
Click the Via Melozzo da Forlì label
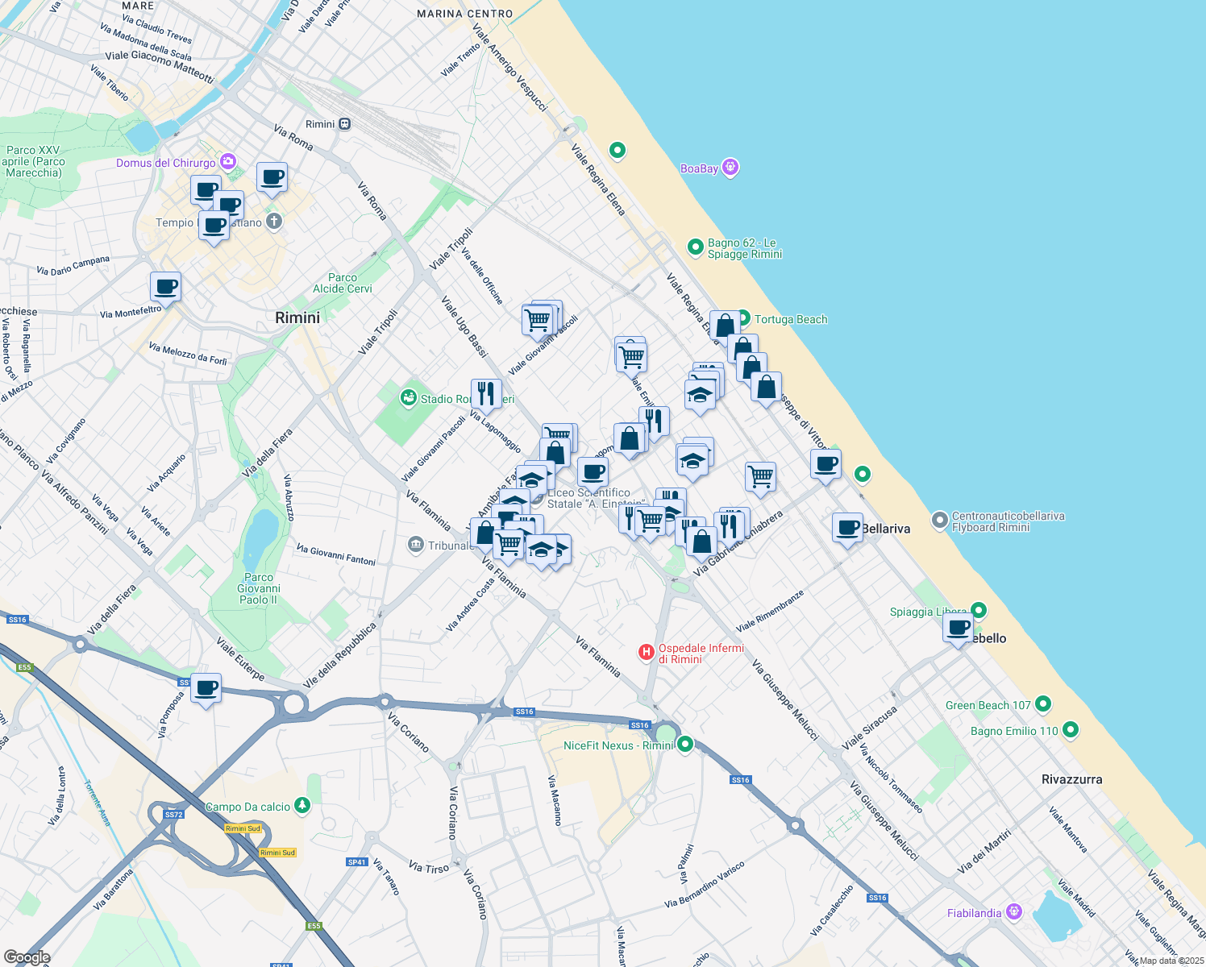click(x=188, y=354)
